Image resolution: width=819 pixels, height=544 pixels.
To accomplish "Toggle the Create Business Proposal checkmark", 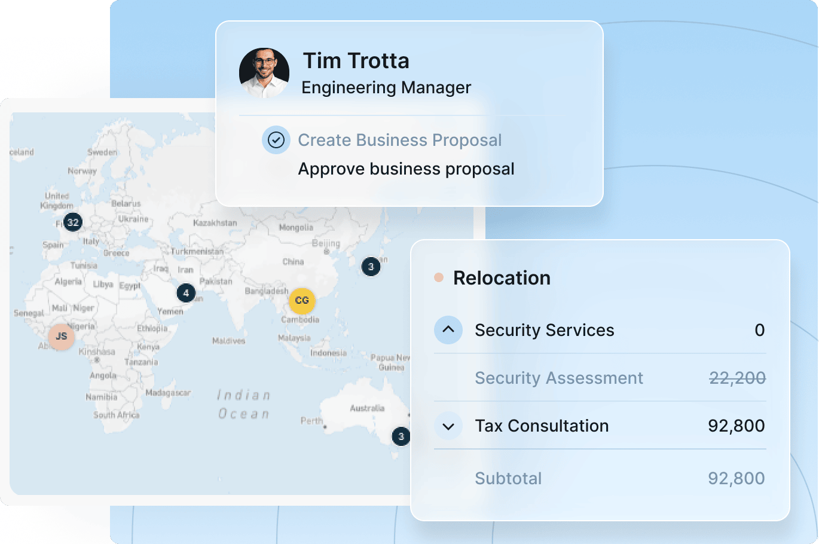I will pos(276,140).
